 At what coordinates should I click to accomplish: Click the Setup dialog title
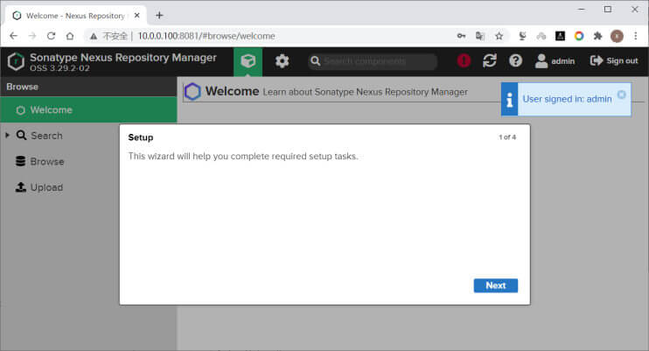tap(141, 137)
